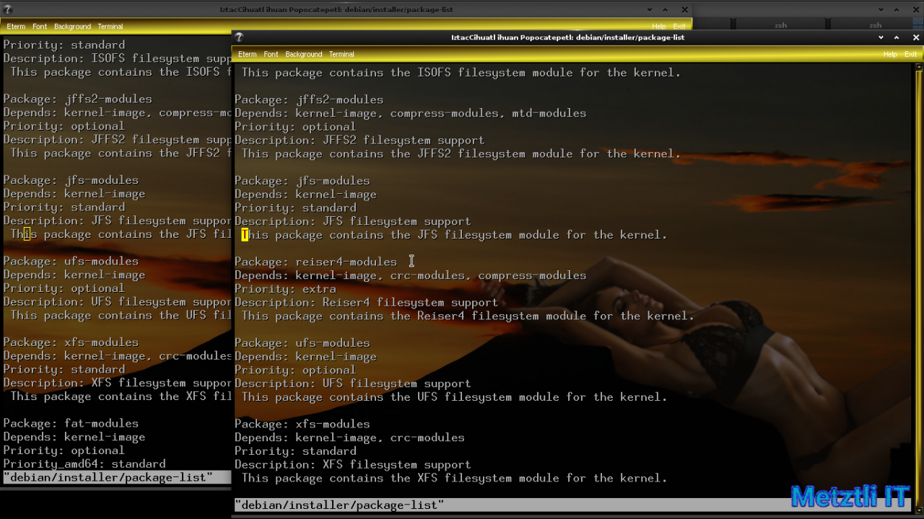Screen dimensions: 924x519
Task: Open the Font menu in the front window
Action: pyautogui.click(x=271, y=54)
